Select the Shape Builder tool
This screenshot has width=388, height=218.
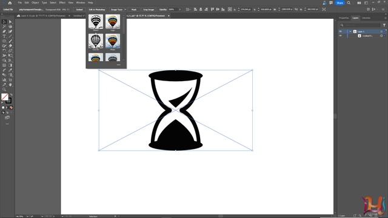pos(4,61)
